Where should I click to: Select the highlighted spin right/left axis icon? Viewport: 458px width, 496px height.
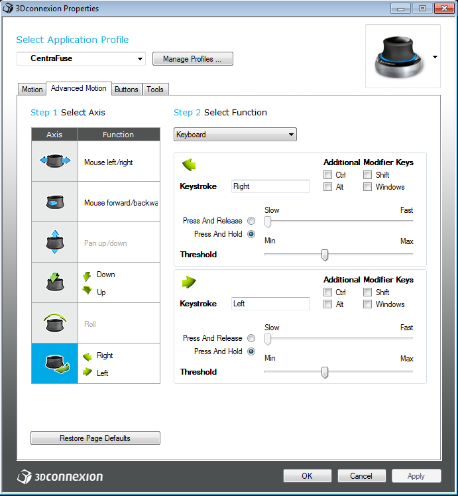[57, 364]
